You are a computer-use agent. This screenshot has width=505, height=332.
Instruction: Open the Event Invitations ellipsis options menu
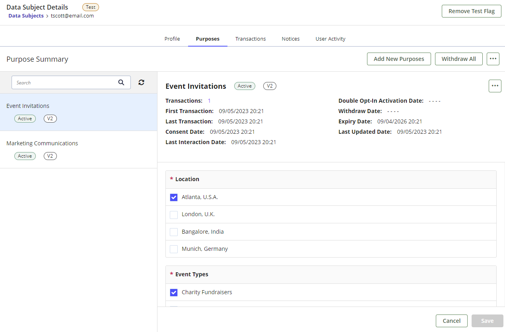[495, 86]
